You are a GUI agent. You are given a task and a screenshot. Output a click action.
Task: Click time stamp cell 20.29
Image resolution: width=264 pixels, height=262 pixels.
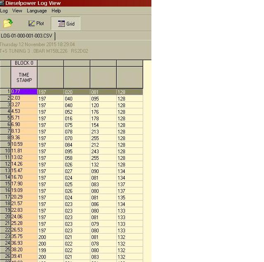(24, 197)
